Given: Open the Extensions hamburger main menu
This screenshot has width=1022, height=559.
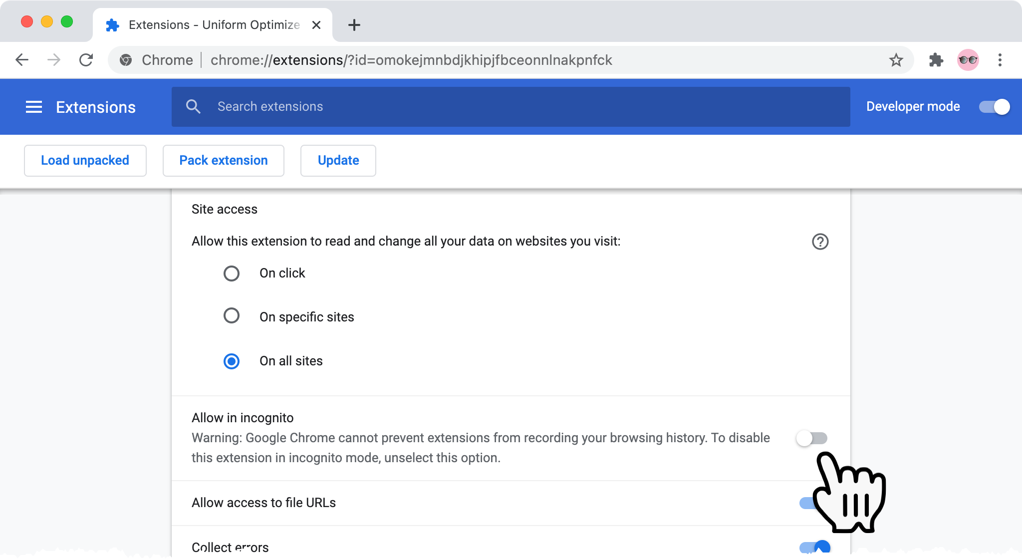Looking at the screenshot, I should point(34,107).
